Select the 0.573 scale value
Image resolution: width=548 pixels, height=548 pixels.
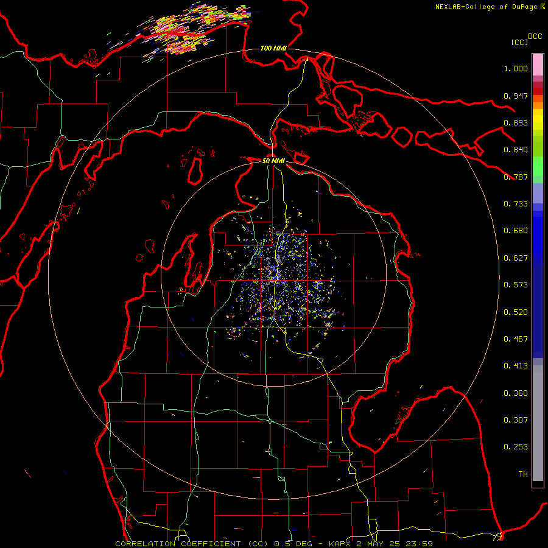click(x=516, y=285)
